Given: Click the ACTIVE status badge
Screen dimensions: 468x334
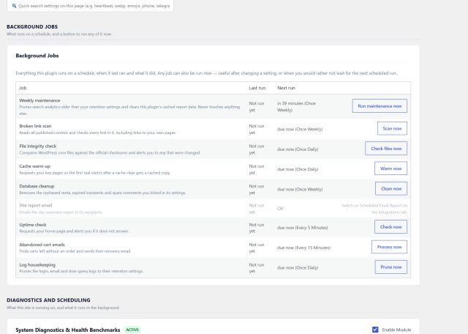Looking at the screenshot, I should click(x=132, y=330).
